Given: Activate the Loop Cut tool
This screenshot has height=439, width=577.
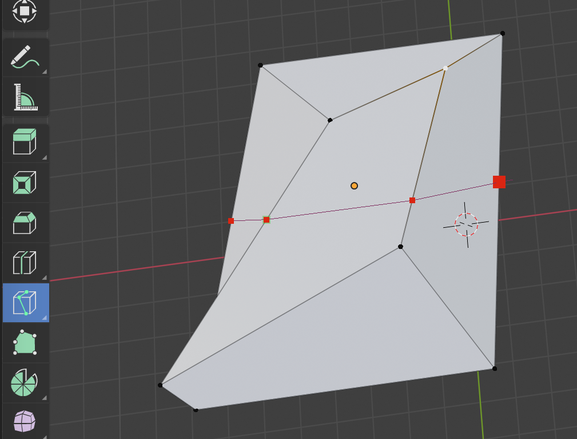Looking at the screenshot, I should 25,263.
